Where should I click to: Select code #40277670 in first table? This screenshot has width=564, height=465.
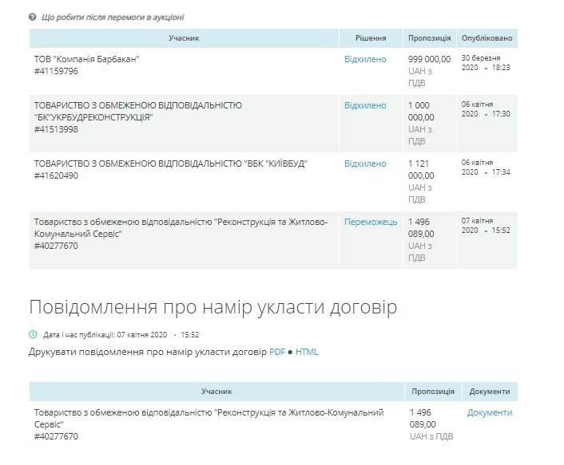point(56,246)
